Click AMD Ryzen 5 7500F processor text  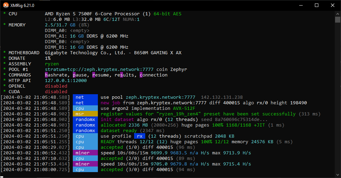point(92,14)
